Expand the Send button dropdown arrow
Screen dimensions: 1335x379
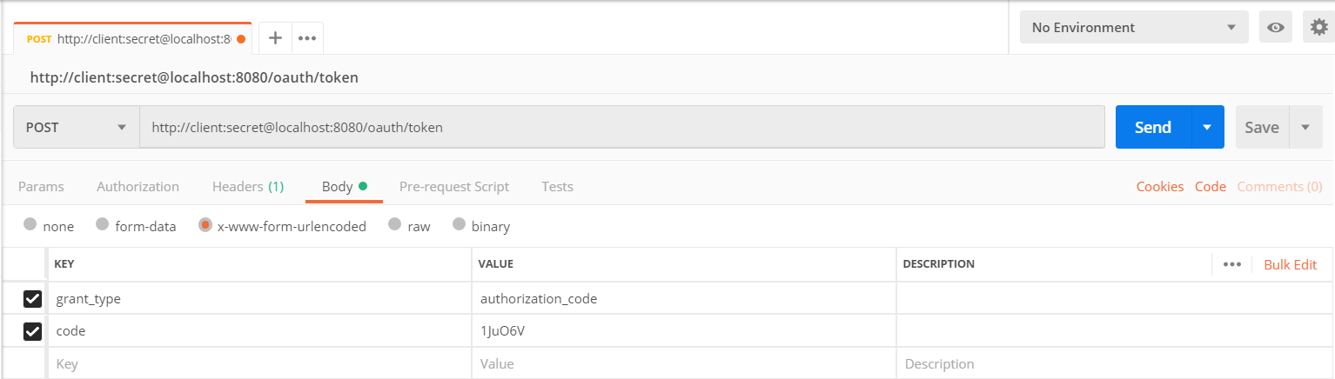coord(1207,127)
